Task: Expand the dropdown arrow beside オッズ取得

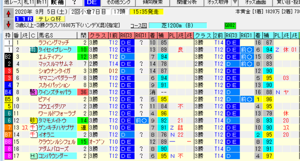Action: (x=235, y=2)
